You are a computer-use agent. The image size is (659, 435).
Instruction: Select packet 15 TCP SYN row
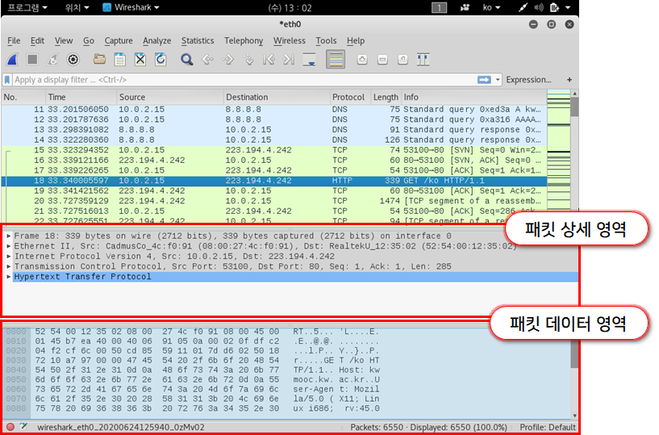274,150
